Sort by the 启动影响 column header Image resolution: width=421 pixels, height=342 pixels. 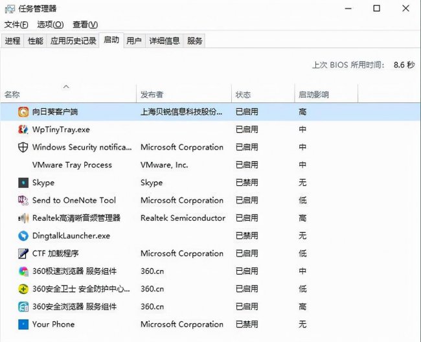pos(326,93)
